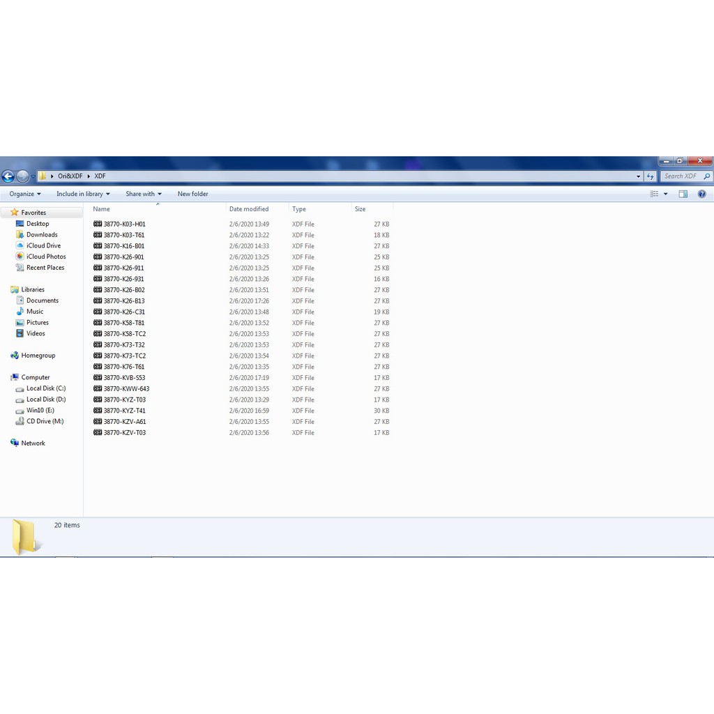Open the Share with dropdown
Screen dimensions: 714x714
143,194
